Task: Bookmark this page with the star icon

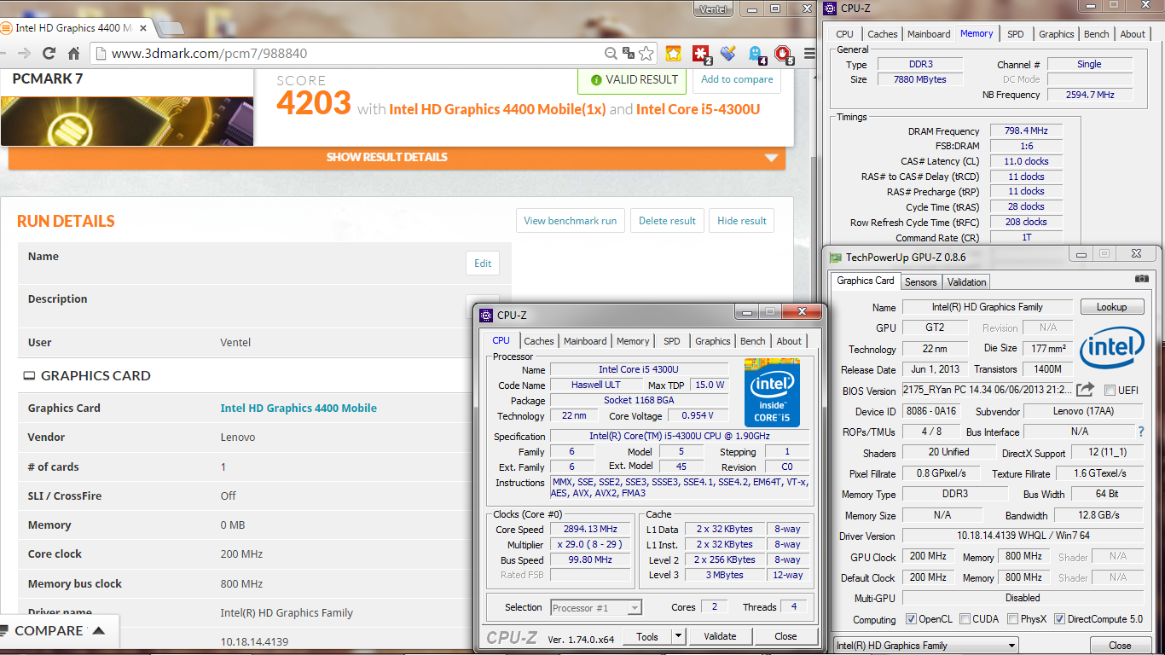Action: (x=646, y=54)
